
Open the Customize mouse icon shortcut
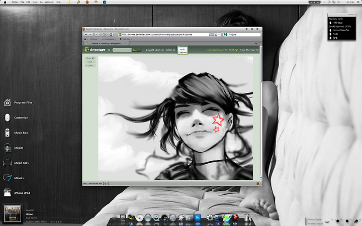(x=7, y=118)
